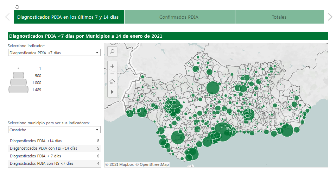The width and height of the screenshot is (336, 169).
Task: Click the 500 size legend shape
Action: [x=18, y=75]
